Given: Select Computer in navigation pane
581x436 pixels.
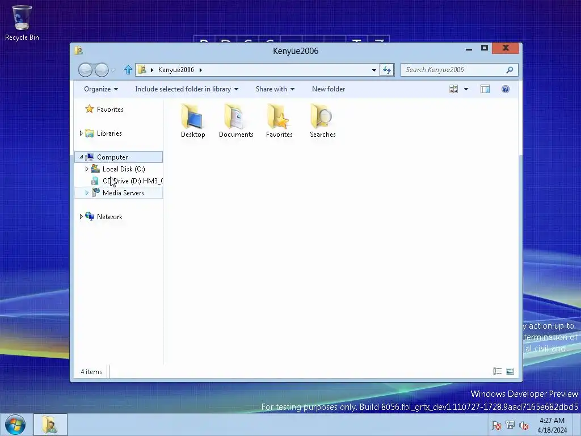Looking at the screenshot, I should [112, 157].
